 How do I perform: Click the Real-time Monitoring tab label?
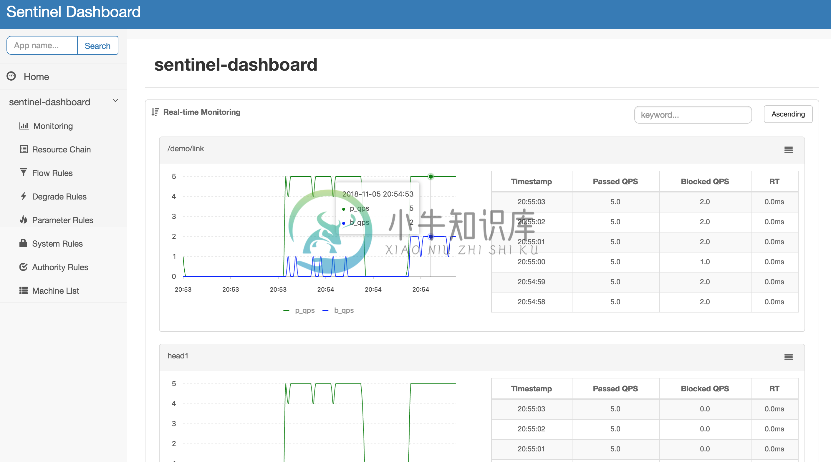click(x=202, y=112)
